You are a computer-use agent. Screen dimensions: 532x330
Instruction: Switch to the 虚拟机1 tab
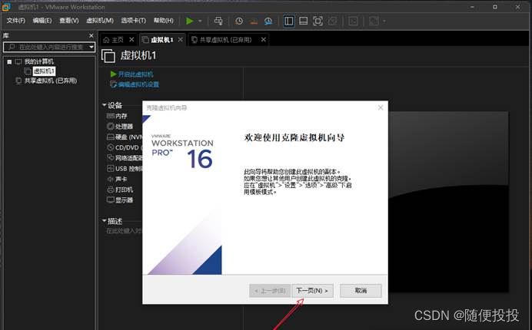(162, 40)
